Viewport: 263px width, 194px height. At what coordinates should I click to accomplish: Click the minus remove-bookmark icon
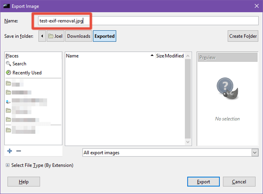pyautogui.click(x=18, y=151)
